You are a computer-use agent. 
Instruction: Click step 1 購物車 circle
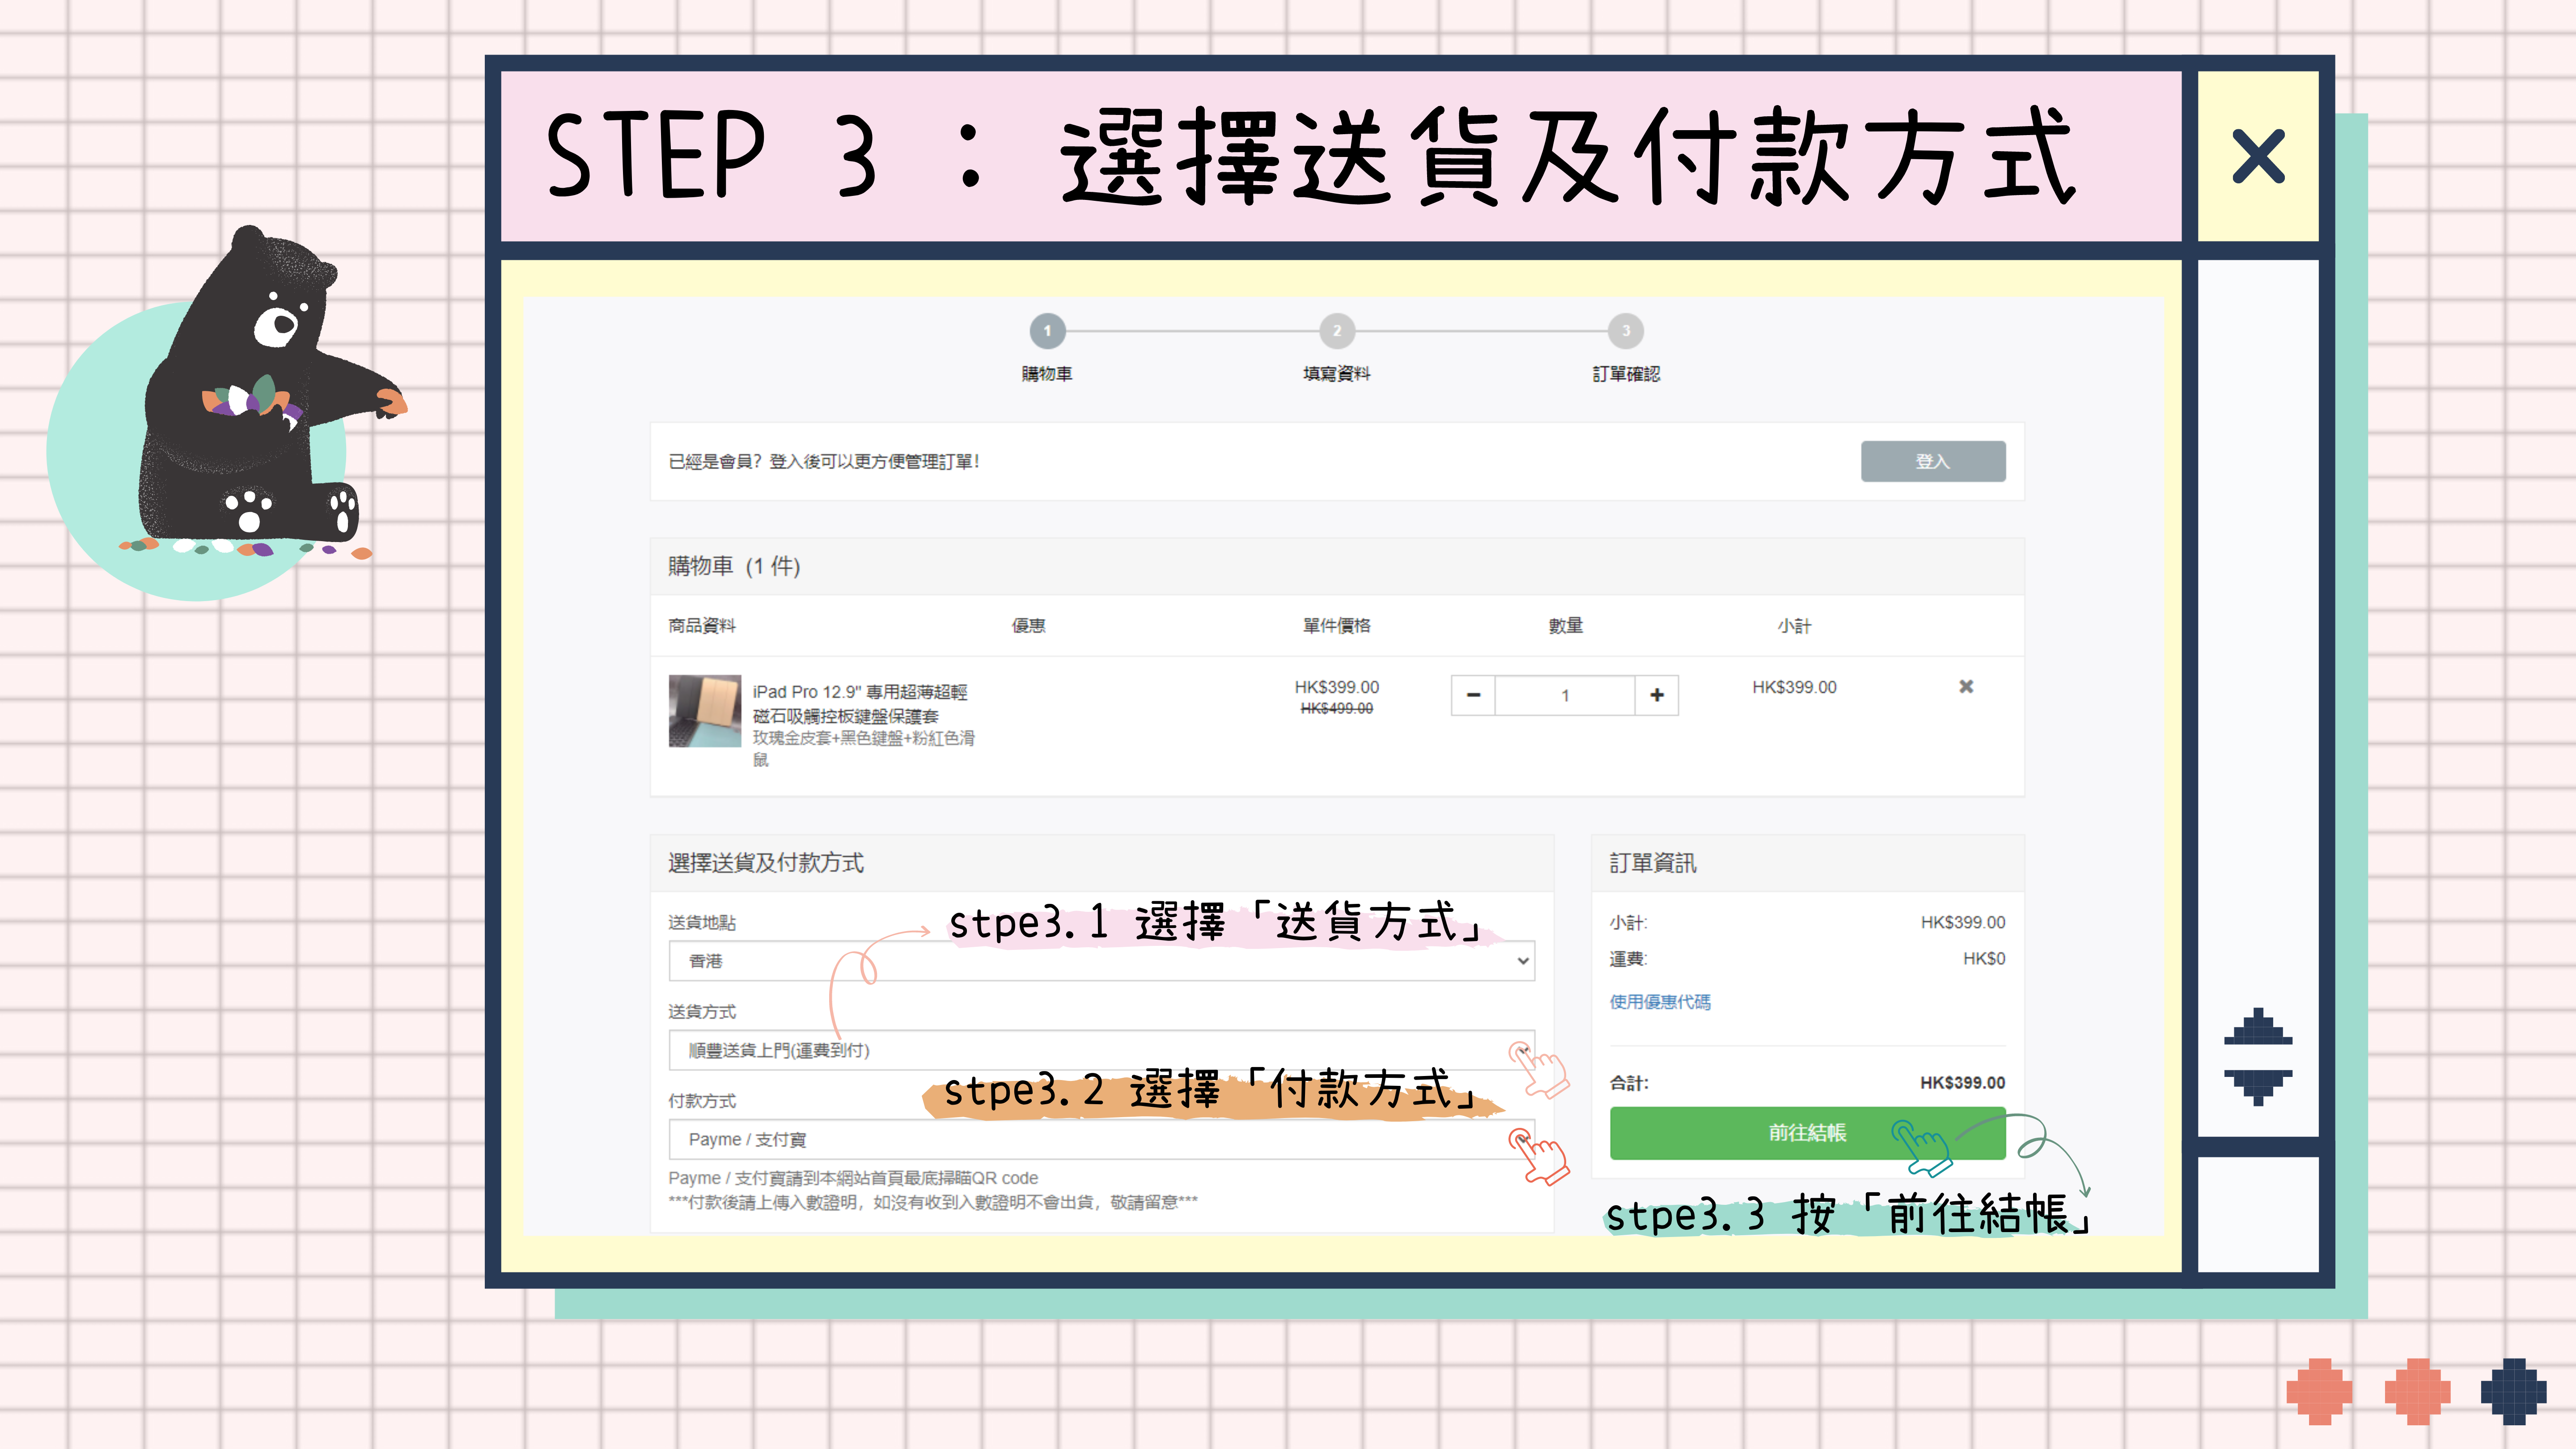1047,331
